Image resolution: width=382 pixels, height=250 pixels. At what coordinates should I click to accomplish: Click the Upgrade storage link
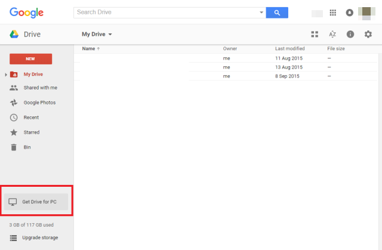coord(39,237)
